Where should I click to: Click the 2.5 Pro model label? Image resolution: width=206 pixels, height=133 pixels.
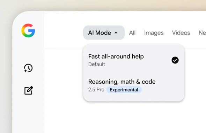(x=96, y=90)
